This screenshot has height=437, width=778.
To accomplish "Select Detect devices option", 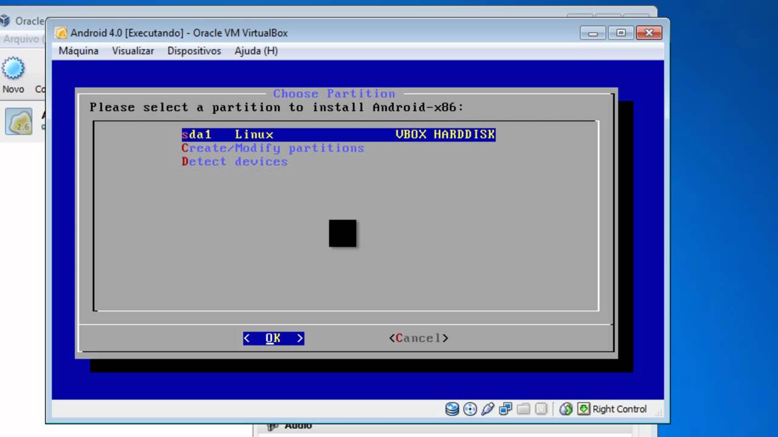I will (235, 161).
